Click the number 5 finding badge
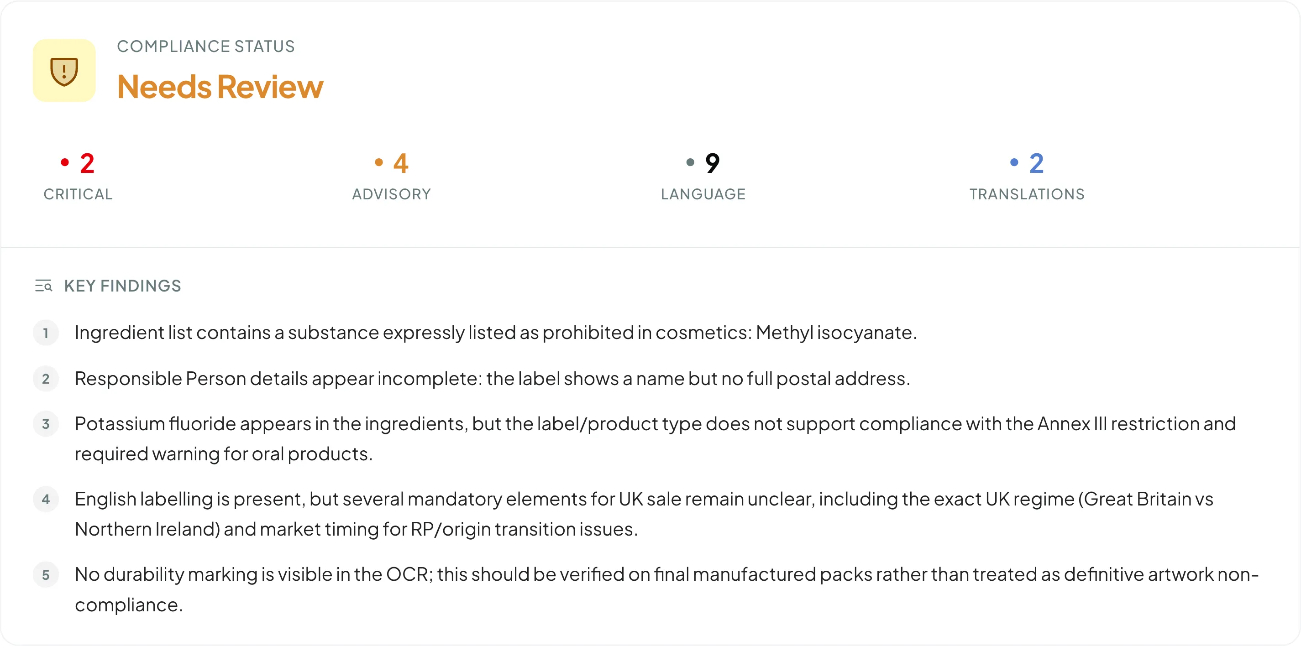Image resolution: width=1301 pixels, height=646 pixels. (46, 575)
